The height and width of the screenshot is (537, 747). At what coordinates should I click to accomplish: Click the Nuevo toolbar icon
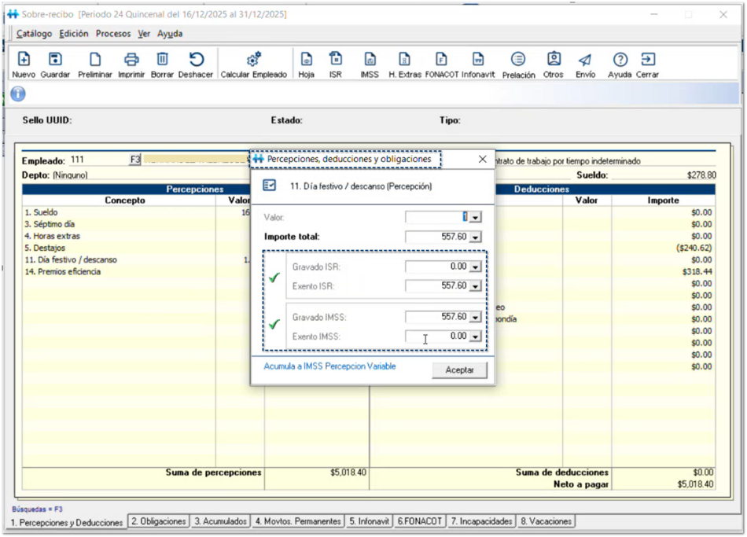click(x=24, y=60)
